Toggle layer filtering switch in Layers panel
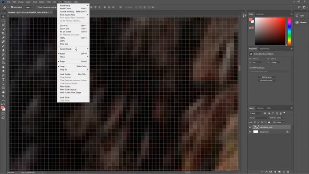This screenshot has width=309, height=174. click(x=284, y=113)
